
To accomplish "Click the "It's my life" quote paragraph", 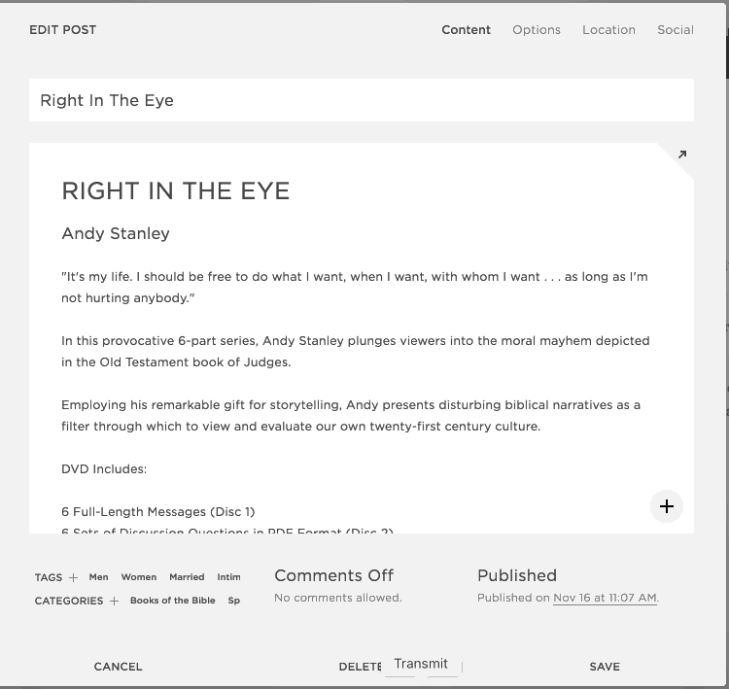I will [355, 288].
